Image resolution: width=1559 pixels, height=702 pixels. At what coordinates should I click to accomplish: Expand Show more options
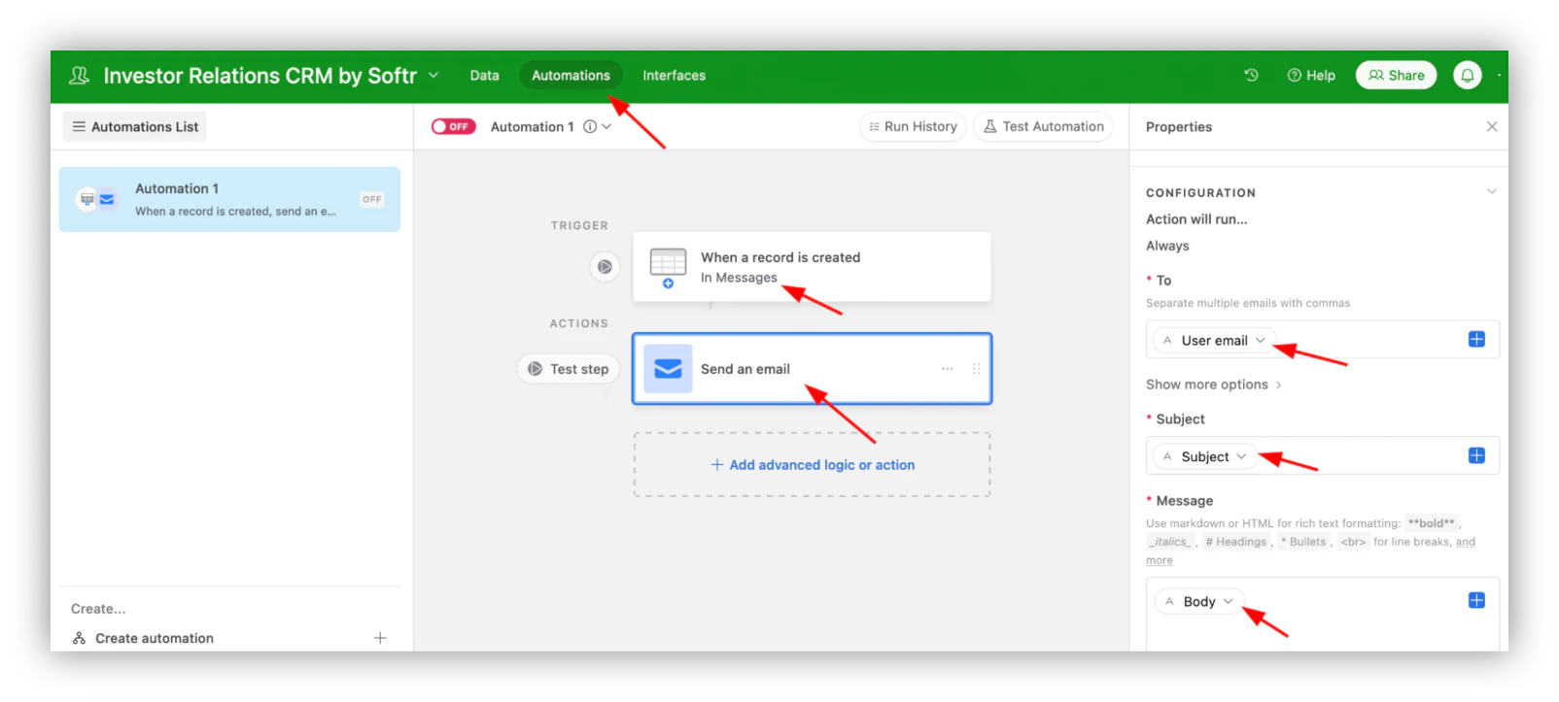pyautogui.click(x=1213, y=384)
